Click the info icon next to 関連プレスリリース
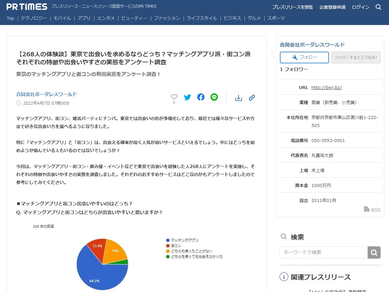Viewport: 389px width, 292px height. point(284,277)
